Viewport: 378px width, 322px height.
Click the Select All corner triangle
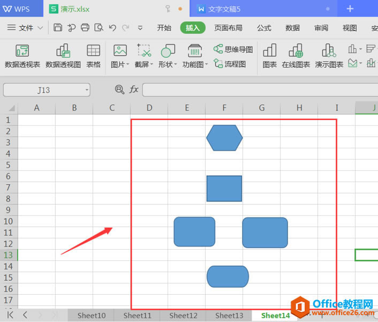[x=12, y=108]
